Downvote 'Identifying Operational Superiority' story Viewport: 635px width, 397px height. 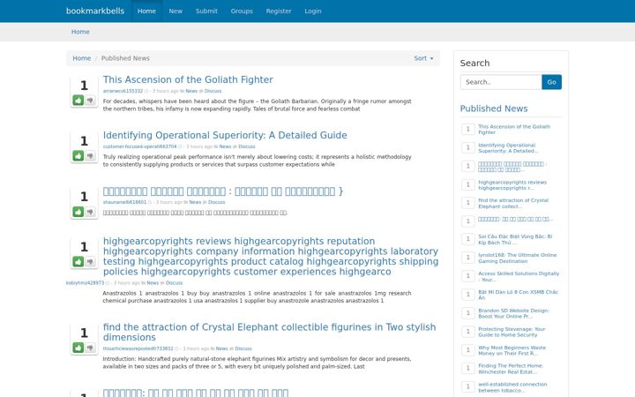pos(90,155)
